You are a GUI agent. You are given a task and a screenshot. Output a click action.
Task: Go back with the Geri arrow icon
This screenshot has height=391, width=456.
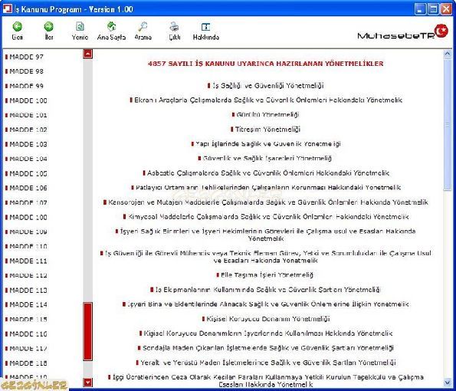coord(17,27)
